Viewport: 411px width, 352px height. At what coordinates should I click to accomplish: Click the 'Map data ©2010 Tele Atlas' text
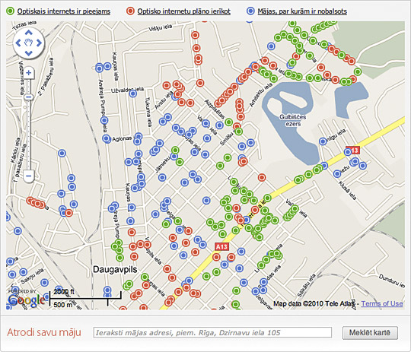click(x=314, y=304)
